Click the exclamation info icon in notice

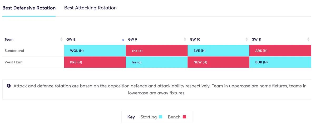9,86
